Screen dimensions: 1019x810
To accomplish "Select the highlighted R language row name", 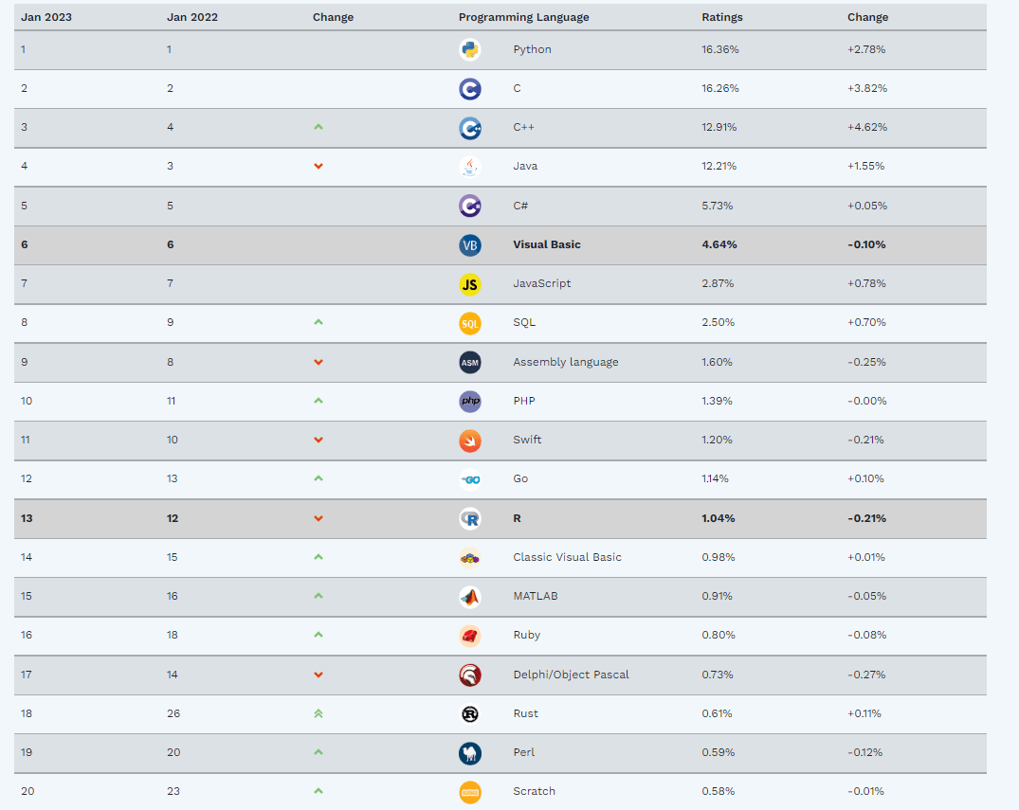I will (517, 518).
